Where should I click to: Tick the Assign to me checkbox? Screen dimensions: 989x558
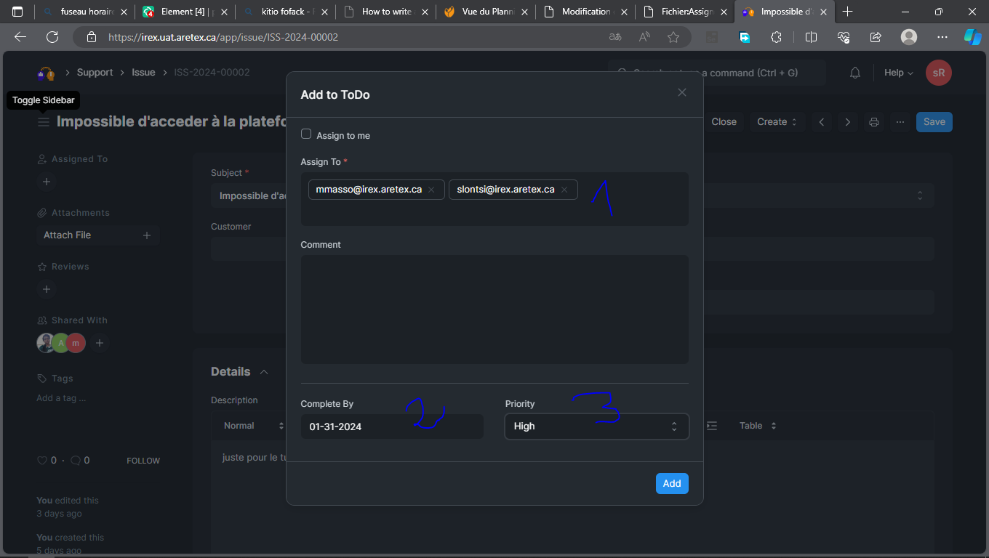[306, 134]
